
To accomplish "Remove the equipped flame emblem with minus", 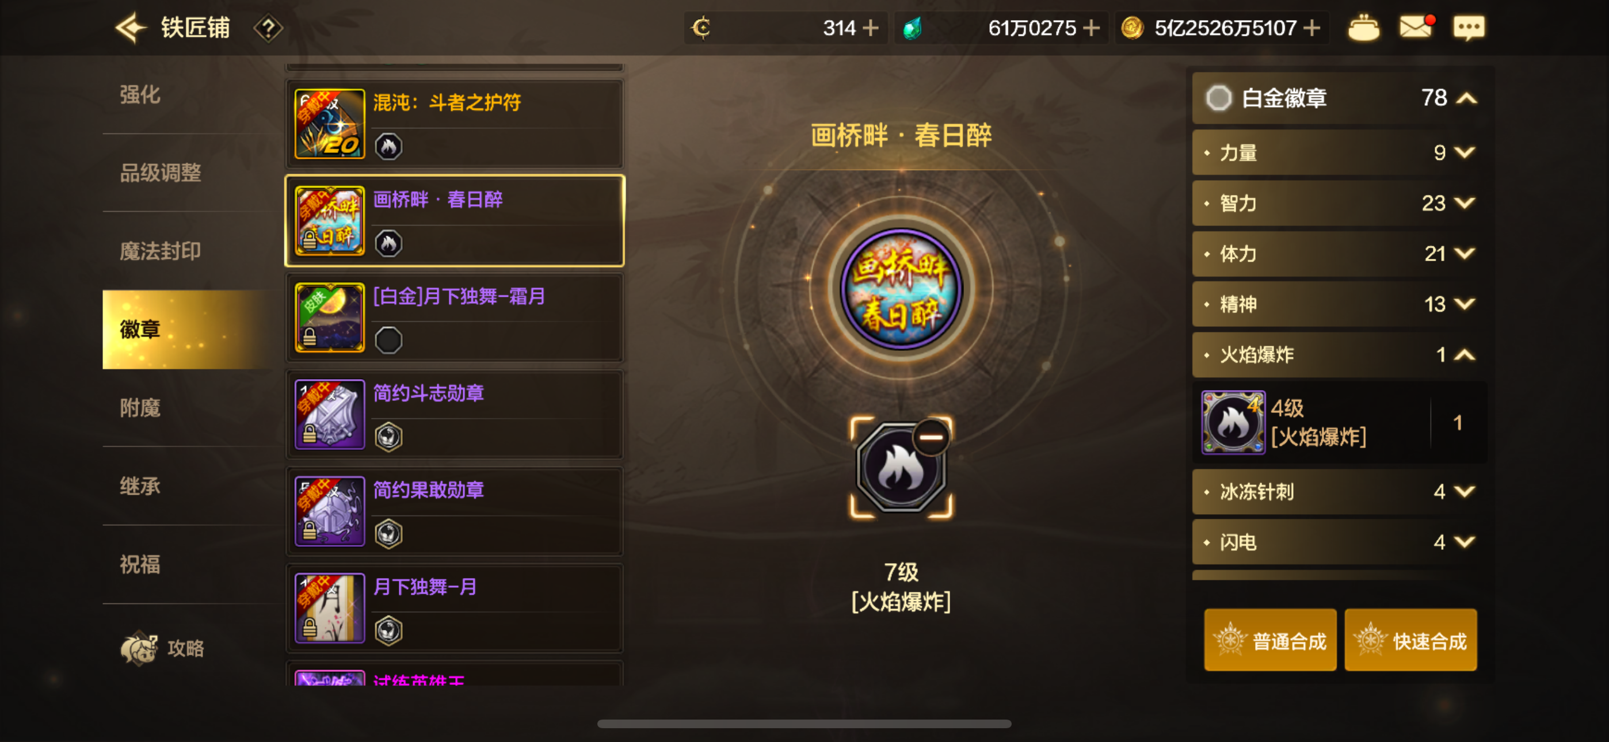I will coord(931,437).
